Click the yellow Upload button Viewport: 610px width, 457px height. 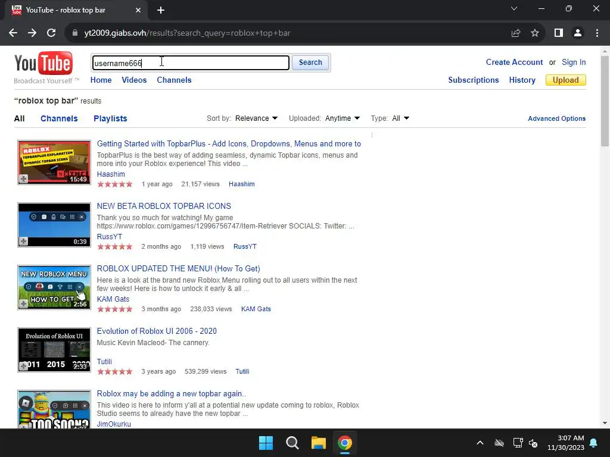point(566,80)
